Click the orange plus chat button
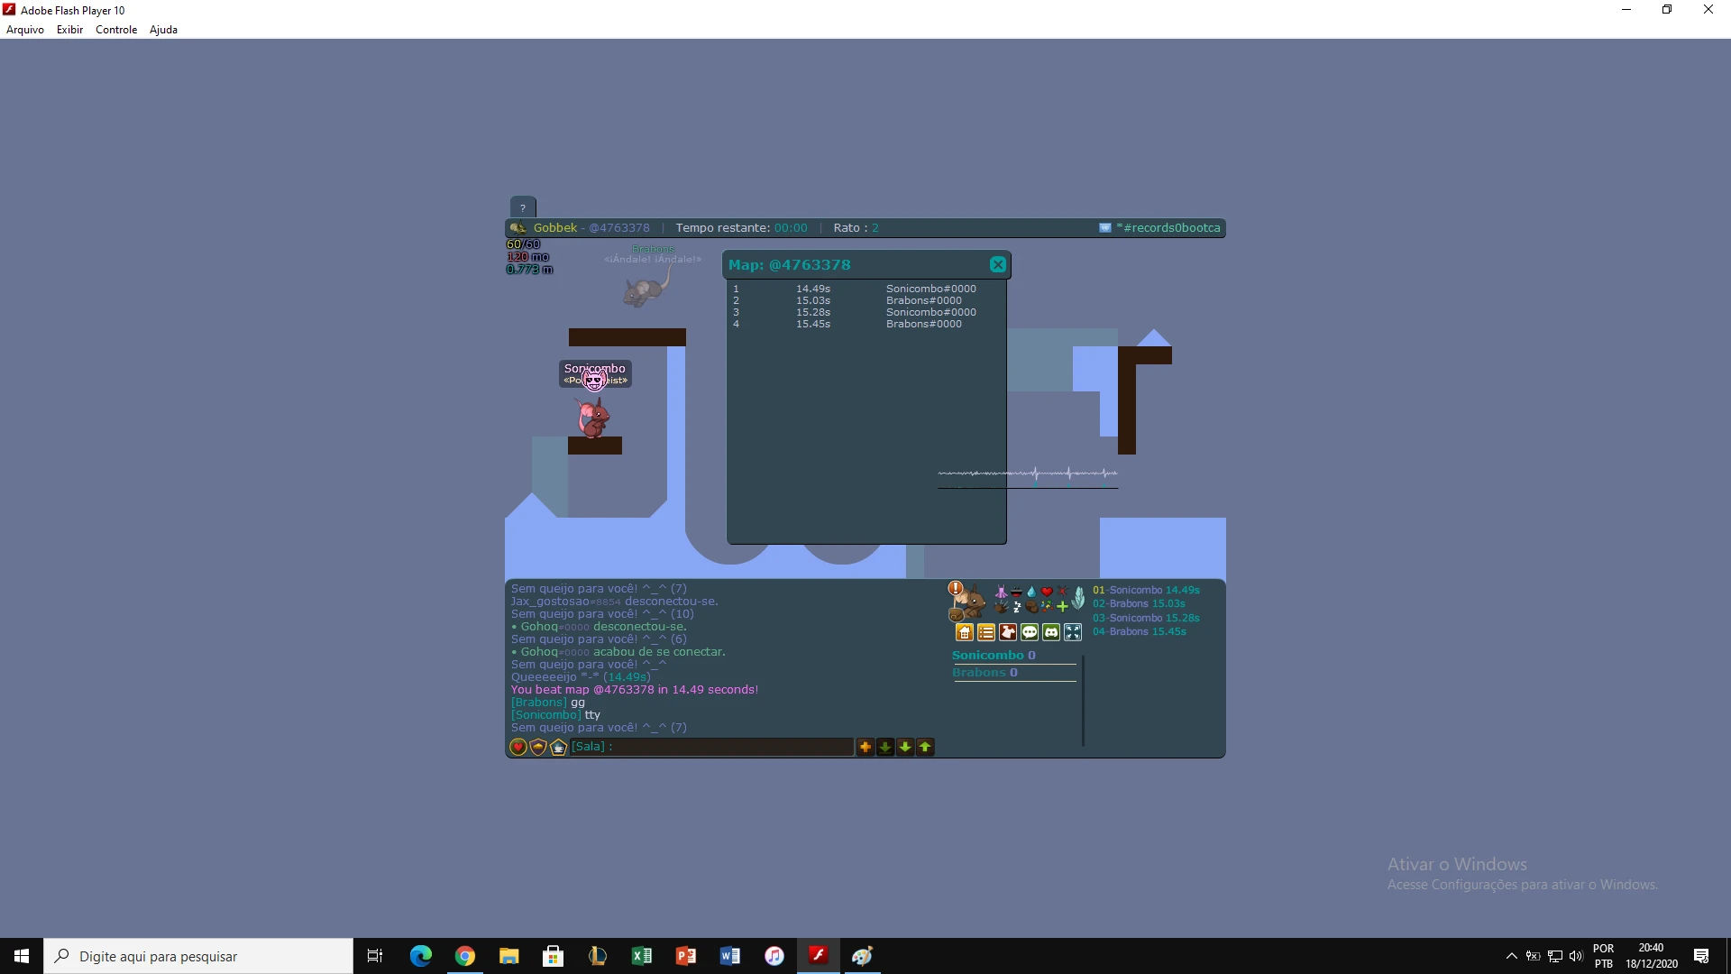This screenshot has width=1731, height=974. pos(865,747)
